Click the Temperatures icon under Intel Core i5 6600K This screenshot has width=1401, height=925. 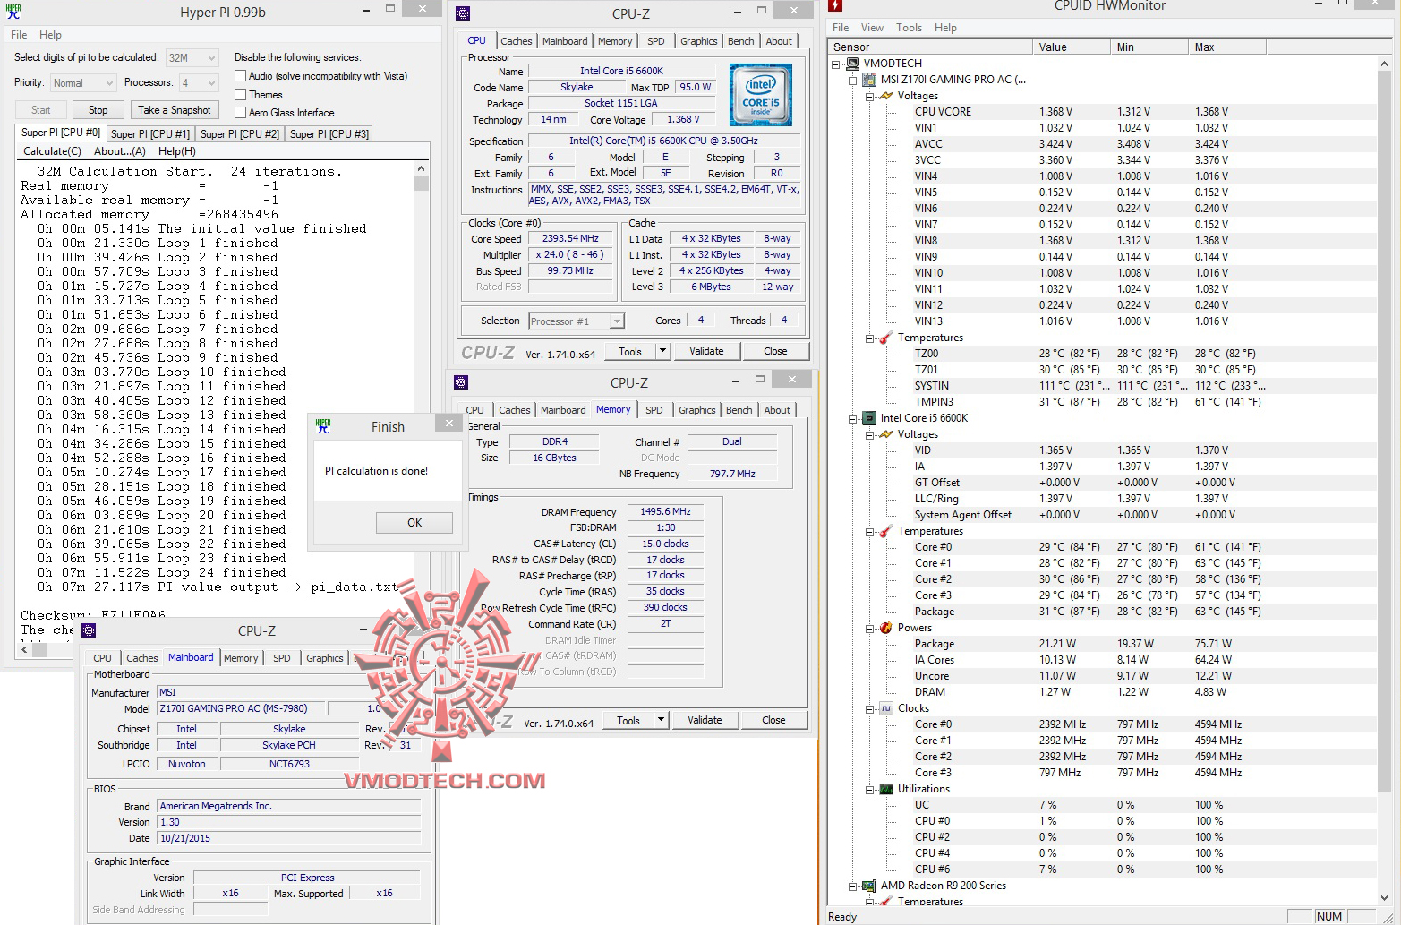coord(886,531)
